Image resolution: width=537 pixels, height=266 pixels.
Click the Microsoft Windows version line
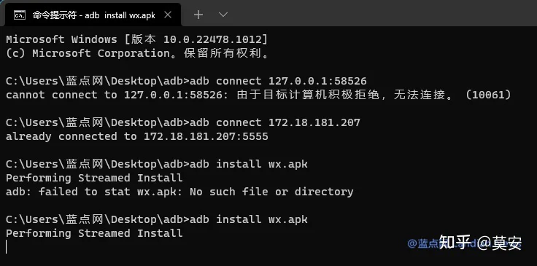(x=136, y=39)
